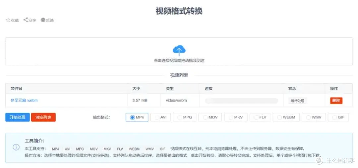Click the 工具简介 heading
358x168 pixels.
[34, 141]
